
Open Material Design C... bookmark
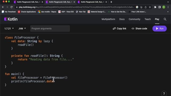coord(97,12)
